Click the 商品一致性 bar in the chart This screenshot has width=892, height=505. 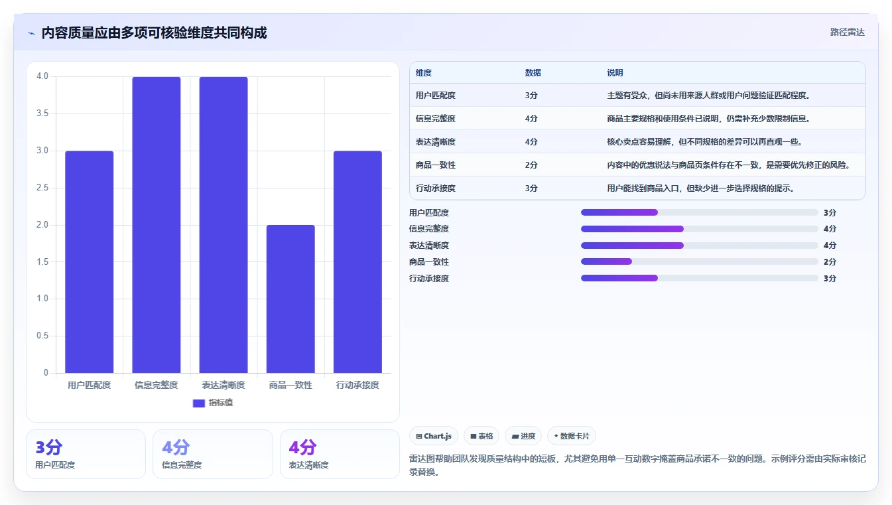[x=290, y=299]
